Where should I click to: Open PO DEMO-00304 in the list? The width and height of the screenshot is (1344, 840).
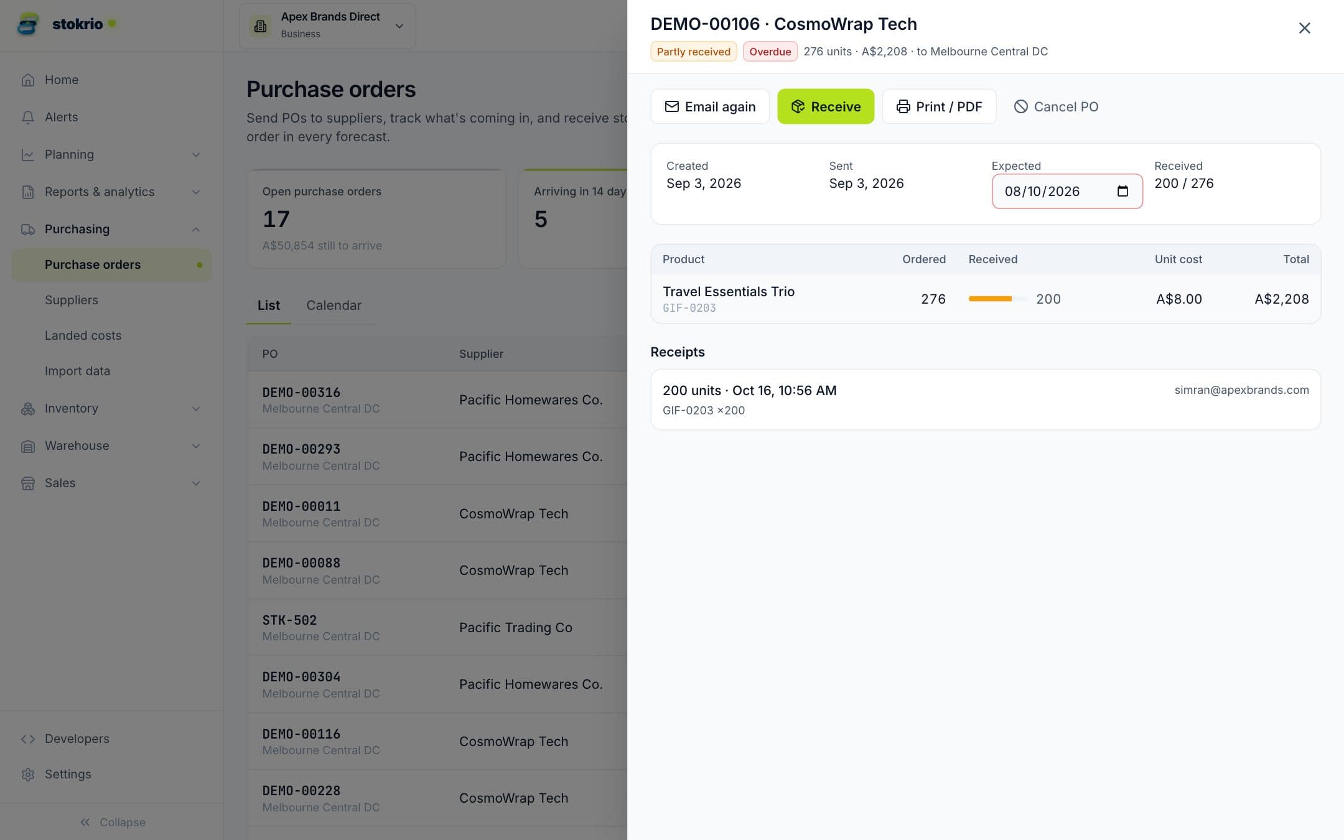click(301, 677)
